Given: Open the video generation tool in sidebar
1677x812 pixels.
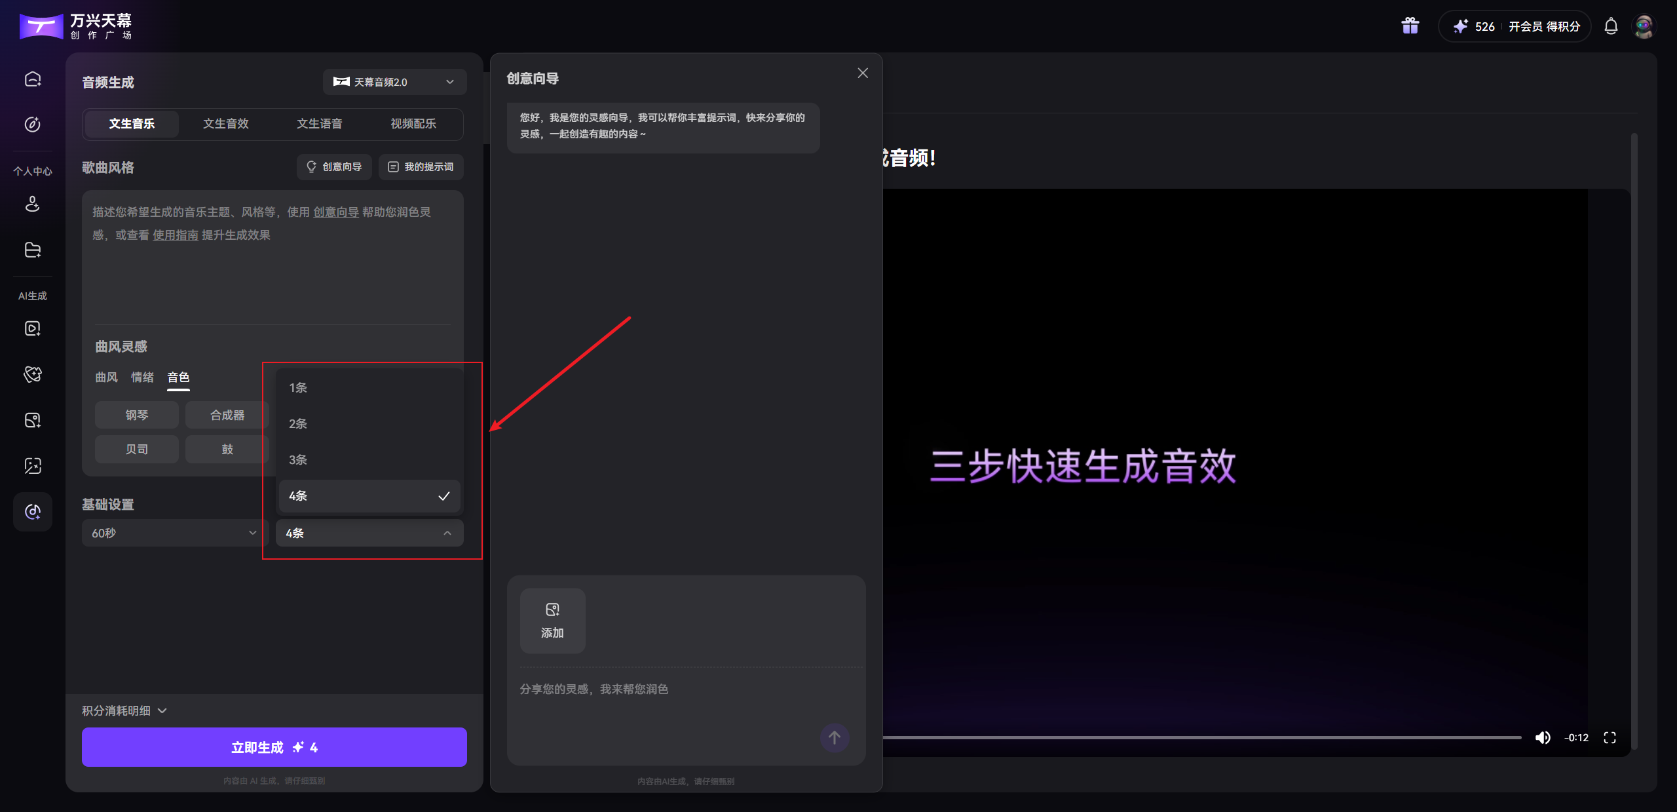Looking at the screenshot, I should pos(32,328).
